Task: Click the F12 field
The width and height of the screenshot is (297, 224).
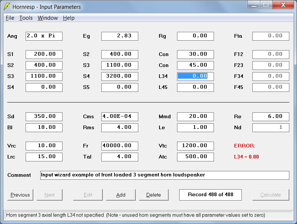Action: [271, 55]
